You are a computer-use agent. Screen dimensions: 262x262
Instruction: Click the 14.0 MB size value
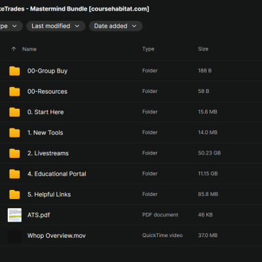[208, 132]
